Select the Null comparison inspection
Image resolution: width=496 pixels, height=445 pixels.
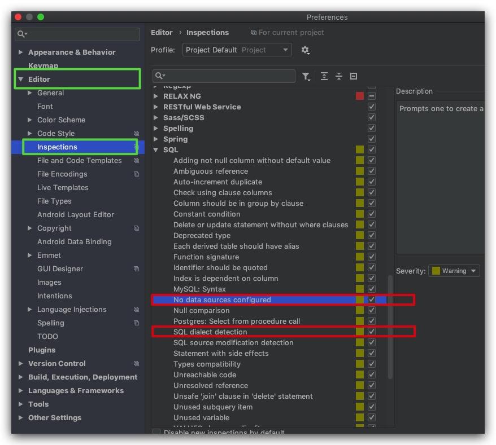[x=201, y=310]
